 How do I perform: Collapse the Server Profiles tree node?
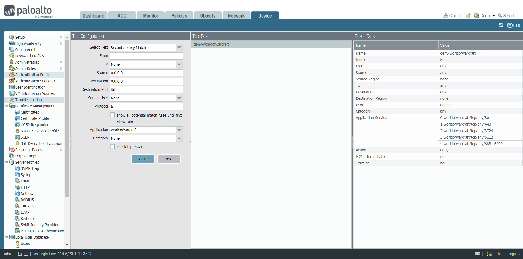[x=7, y=162]
